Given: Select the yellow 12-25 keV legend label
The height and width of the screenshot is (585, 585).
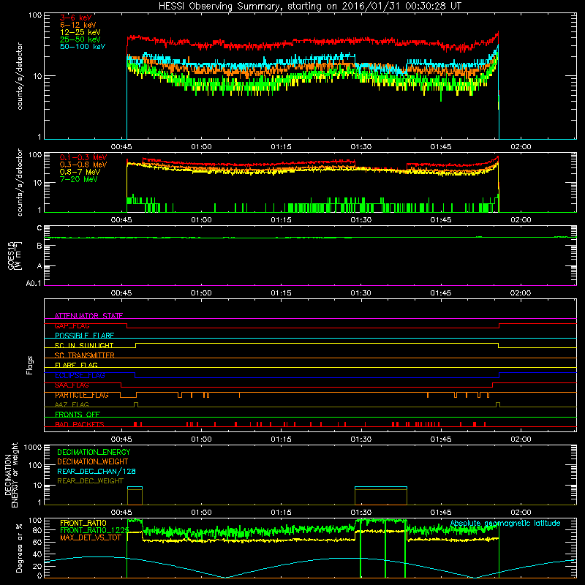Looking at the screenshot, I should [x=80, y=32].
